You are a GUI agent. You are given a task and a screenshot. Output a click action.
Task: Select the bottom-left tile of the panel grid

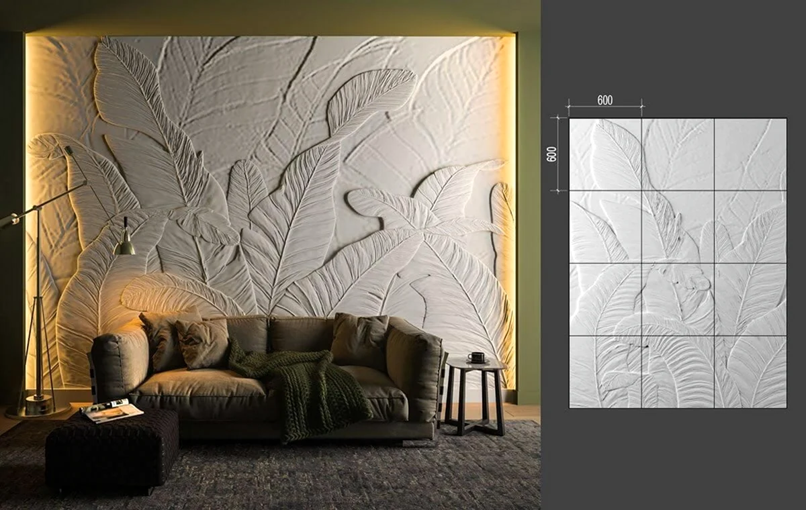coord(605,372)
